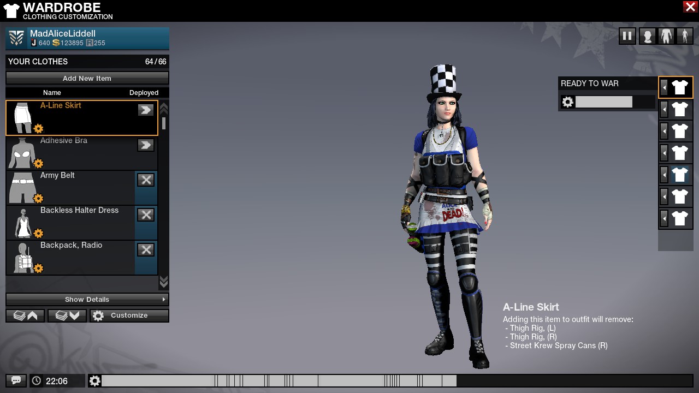Select the Backpack, Radio thumbnail
Screen dimensions: 699x393
(22, 257)
